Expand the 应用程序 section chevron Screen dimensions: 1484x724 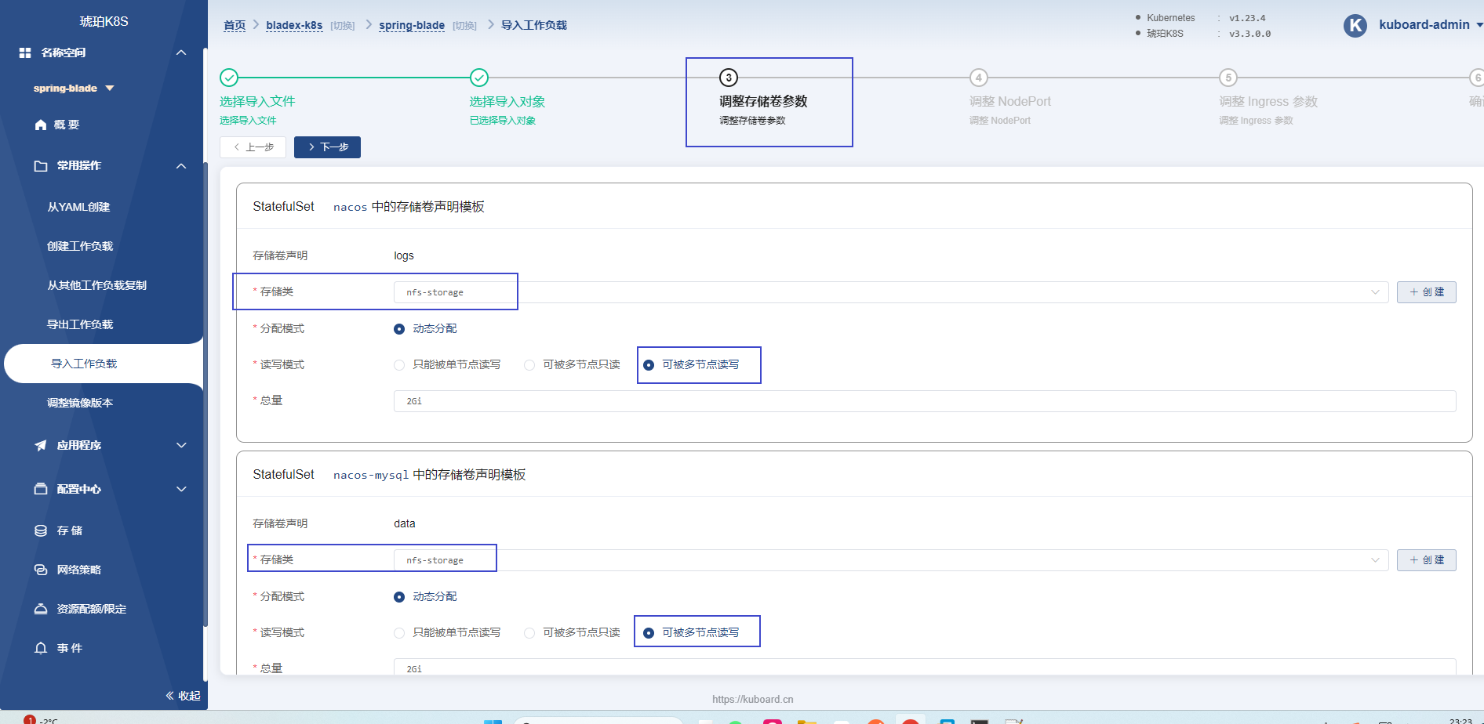point(181,445)
